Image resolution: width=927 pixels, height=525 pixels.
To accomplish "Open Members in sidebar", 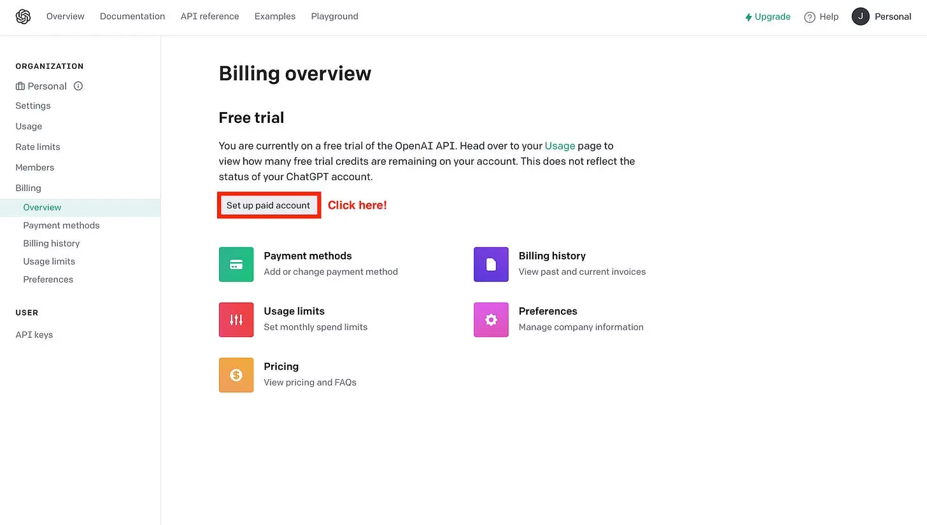I will 35,167.
